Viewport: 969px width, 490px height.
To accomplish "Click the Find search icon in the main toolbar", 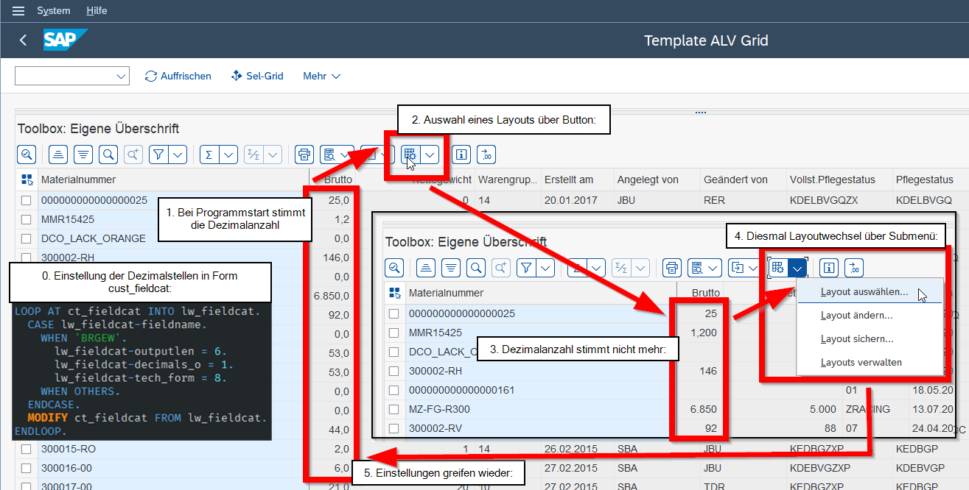I will 108,155.
